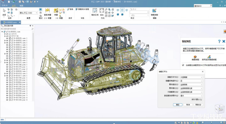Click 使用选项编辑装配 icon in preview panel
Screen dimensions: 226x124
pyautogui.click(x=209, y=57)
